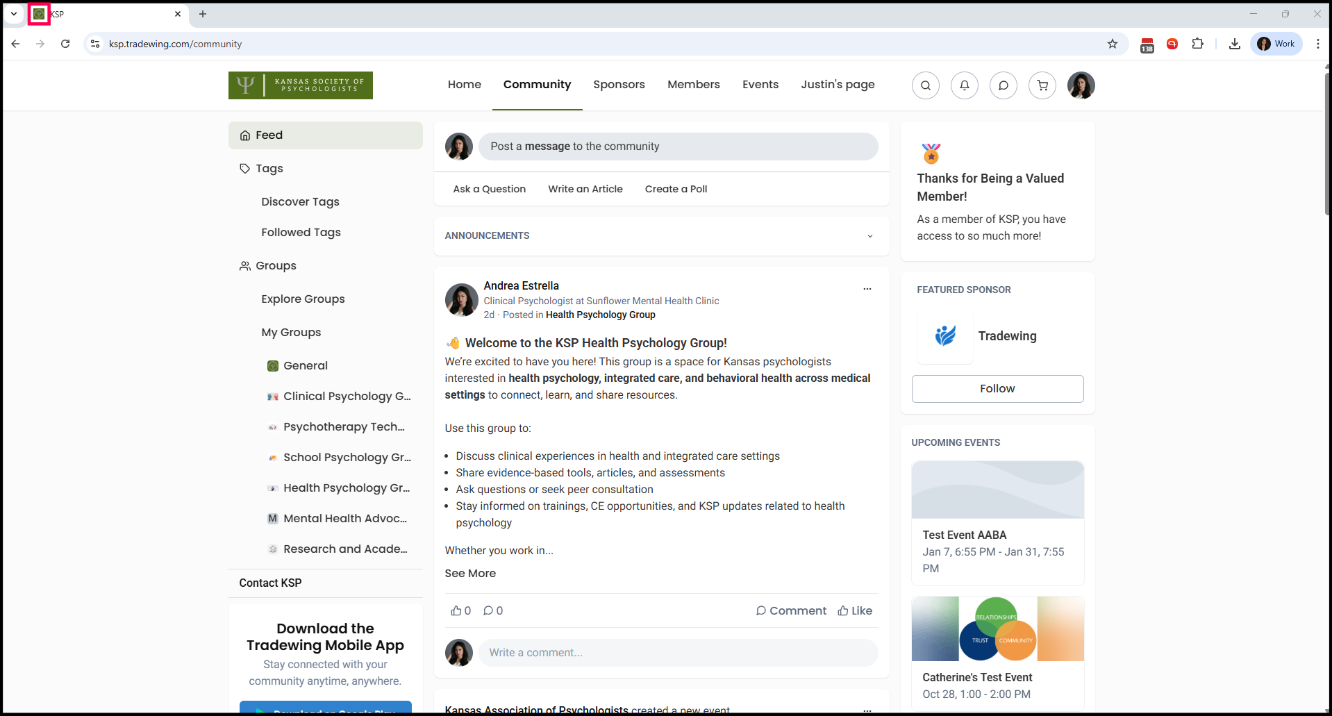Select Discover Tags in the sidebar
The image size is (1332, 716).
point(300,201)
